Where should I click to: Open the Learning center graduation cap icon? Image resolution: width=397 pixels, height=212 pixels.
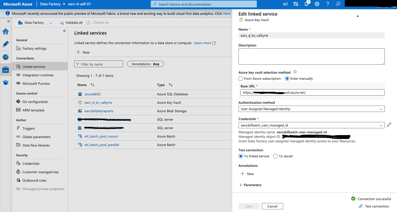pos(6,82)
